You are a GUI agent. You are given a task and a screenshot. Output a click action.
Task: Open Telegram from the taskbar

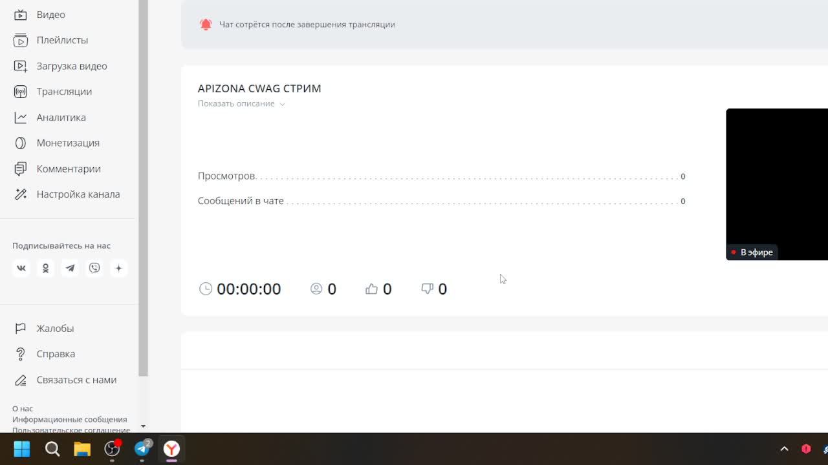(142, 449)
